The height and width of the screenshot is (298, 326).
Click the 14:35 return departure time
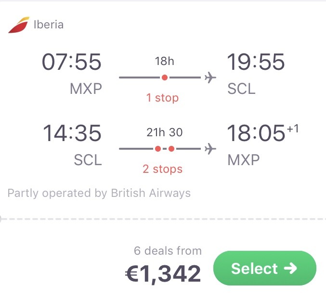tap(72, 133)
